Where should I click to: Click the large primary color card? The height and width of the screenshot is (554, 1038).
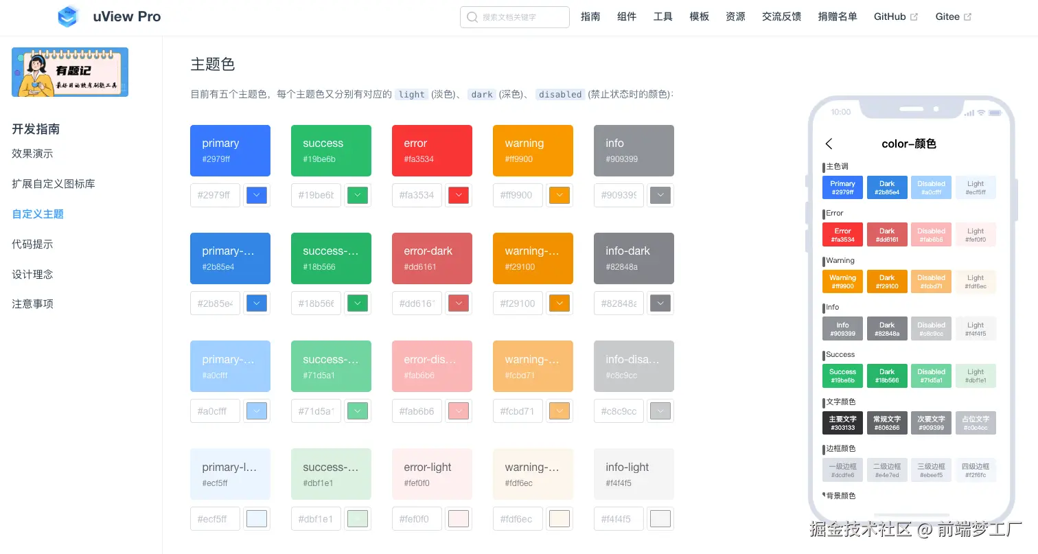230,150
